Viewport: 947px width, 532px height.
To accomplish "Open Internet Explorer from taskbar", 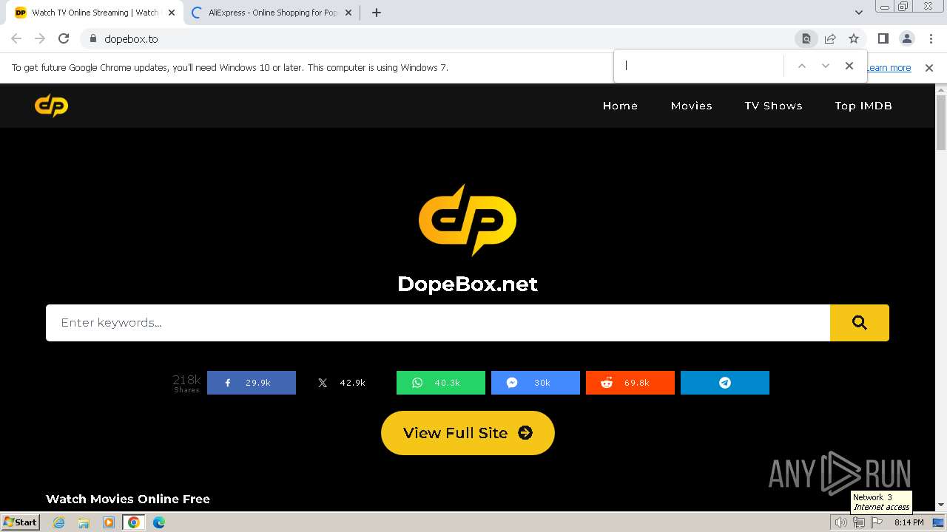I will pos(59,522).
